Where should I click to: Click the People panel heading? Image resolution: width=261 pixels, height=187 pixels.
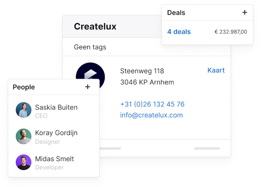point(24,87)
